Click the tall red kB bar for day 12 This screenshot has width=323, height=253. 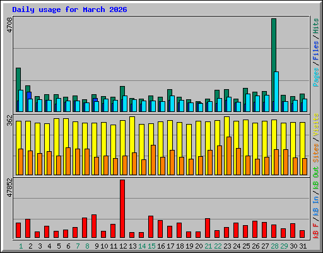click(x=122, y=209)
